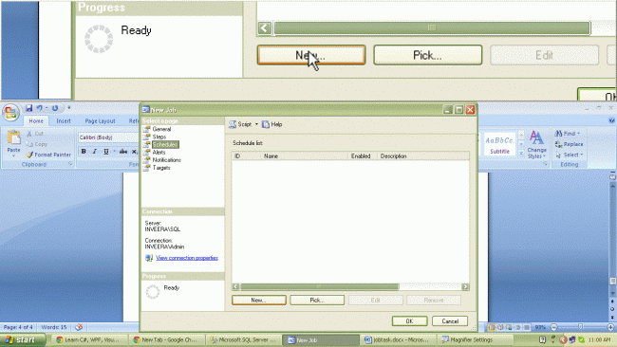The image size is (617, 347).
Task: Click Cancel in the New Job dialog
Action: click(450, 321)
